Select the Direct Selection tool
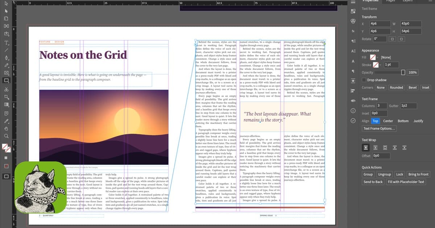 point(7,12)
